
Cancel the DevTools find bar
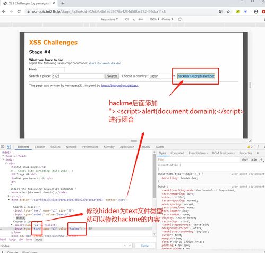click(x=145, y=246)
